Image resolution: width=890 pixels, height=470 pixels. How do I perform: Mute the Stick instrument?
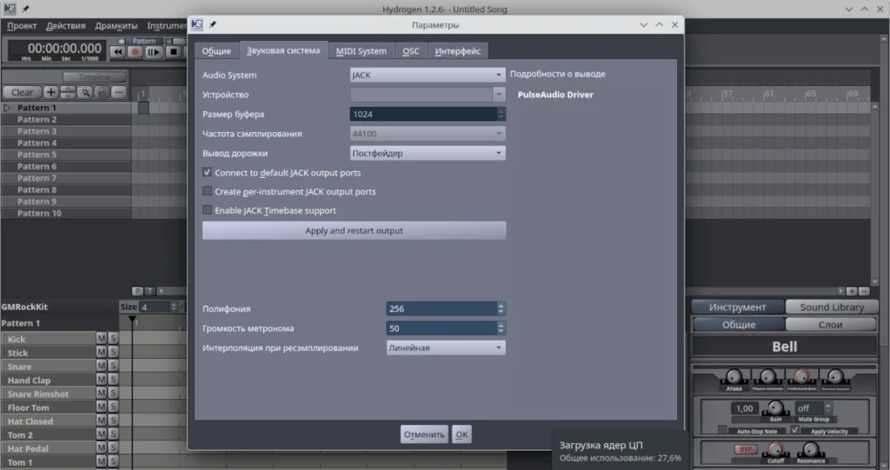[x=101, y=352]
